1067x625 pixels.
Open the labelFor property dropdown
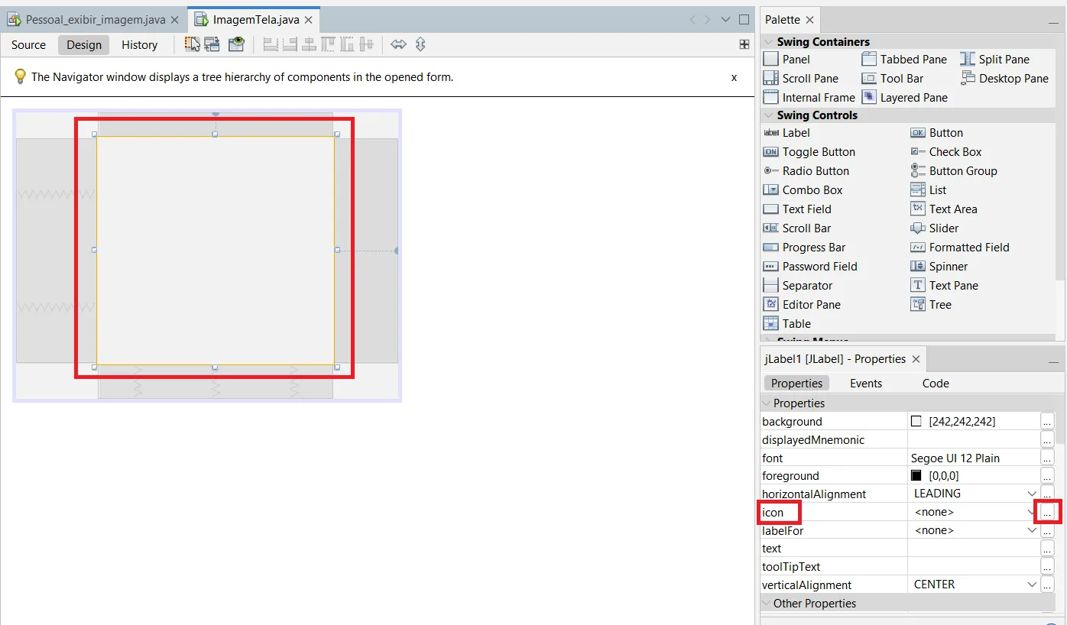tap(1032, 530)
